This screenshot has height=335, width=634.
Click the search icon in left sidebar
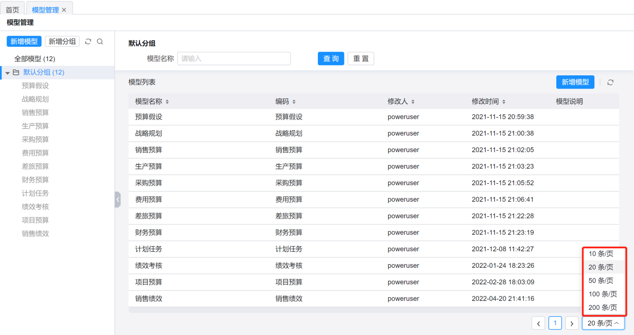click(100, 42)
